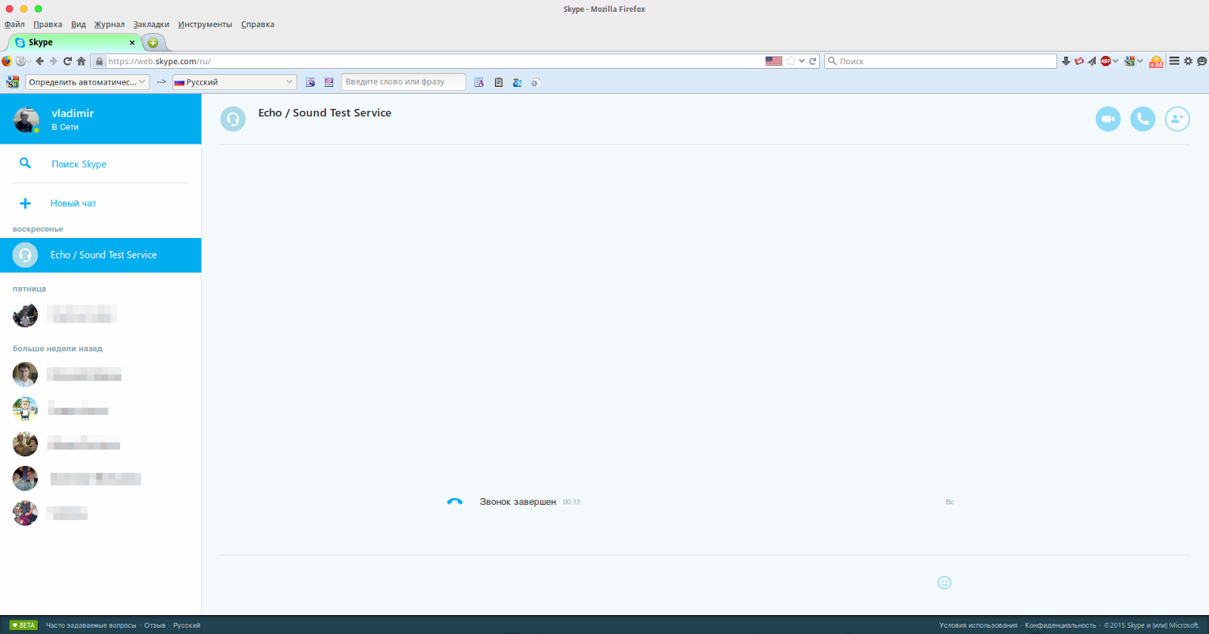1209x634 pixels.
Task: Open the Справка menu
Action: (258, 24)
